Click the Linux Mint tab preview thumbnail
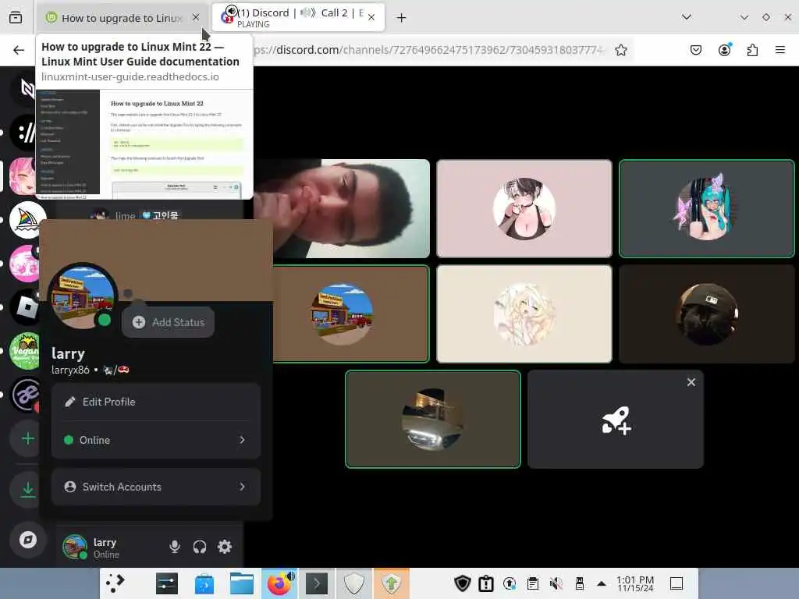Screen dimensions: 799x599 [x=144, y=144]
